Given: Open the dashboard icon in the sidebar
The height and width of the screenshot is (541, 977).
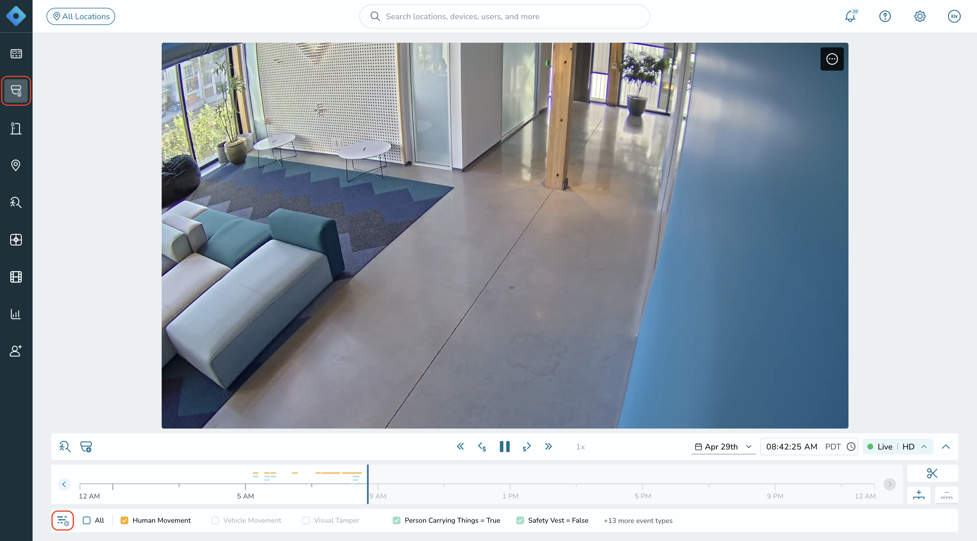Looking at the screenshot, I should click(16, 54).
